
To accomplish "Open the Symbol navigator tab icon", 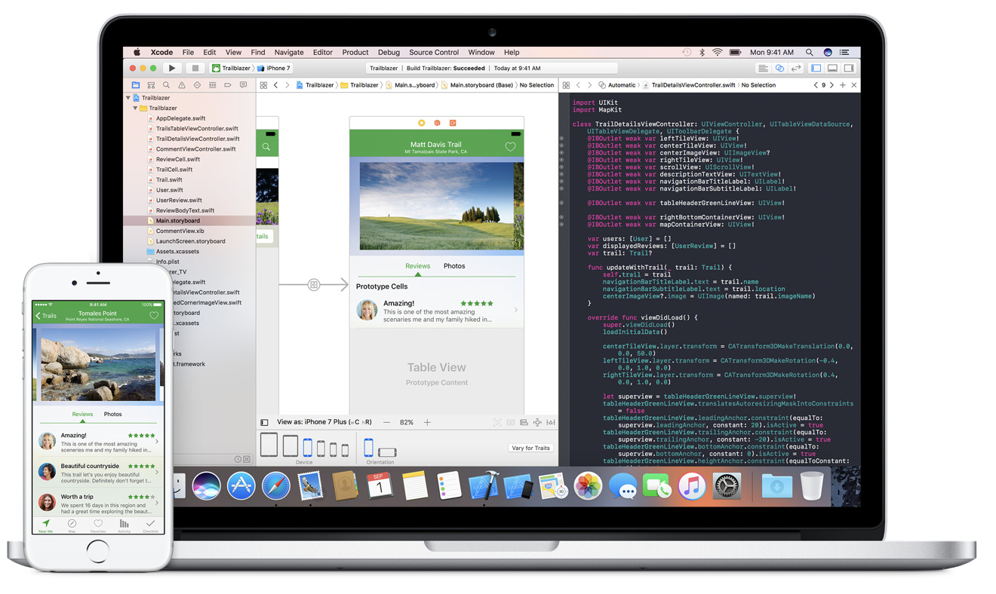I will [x=151, y=85].
